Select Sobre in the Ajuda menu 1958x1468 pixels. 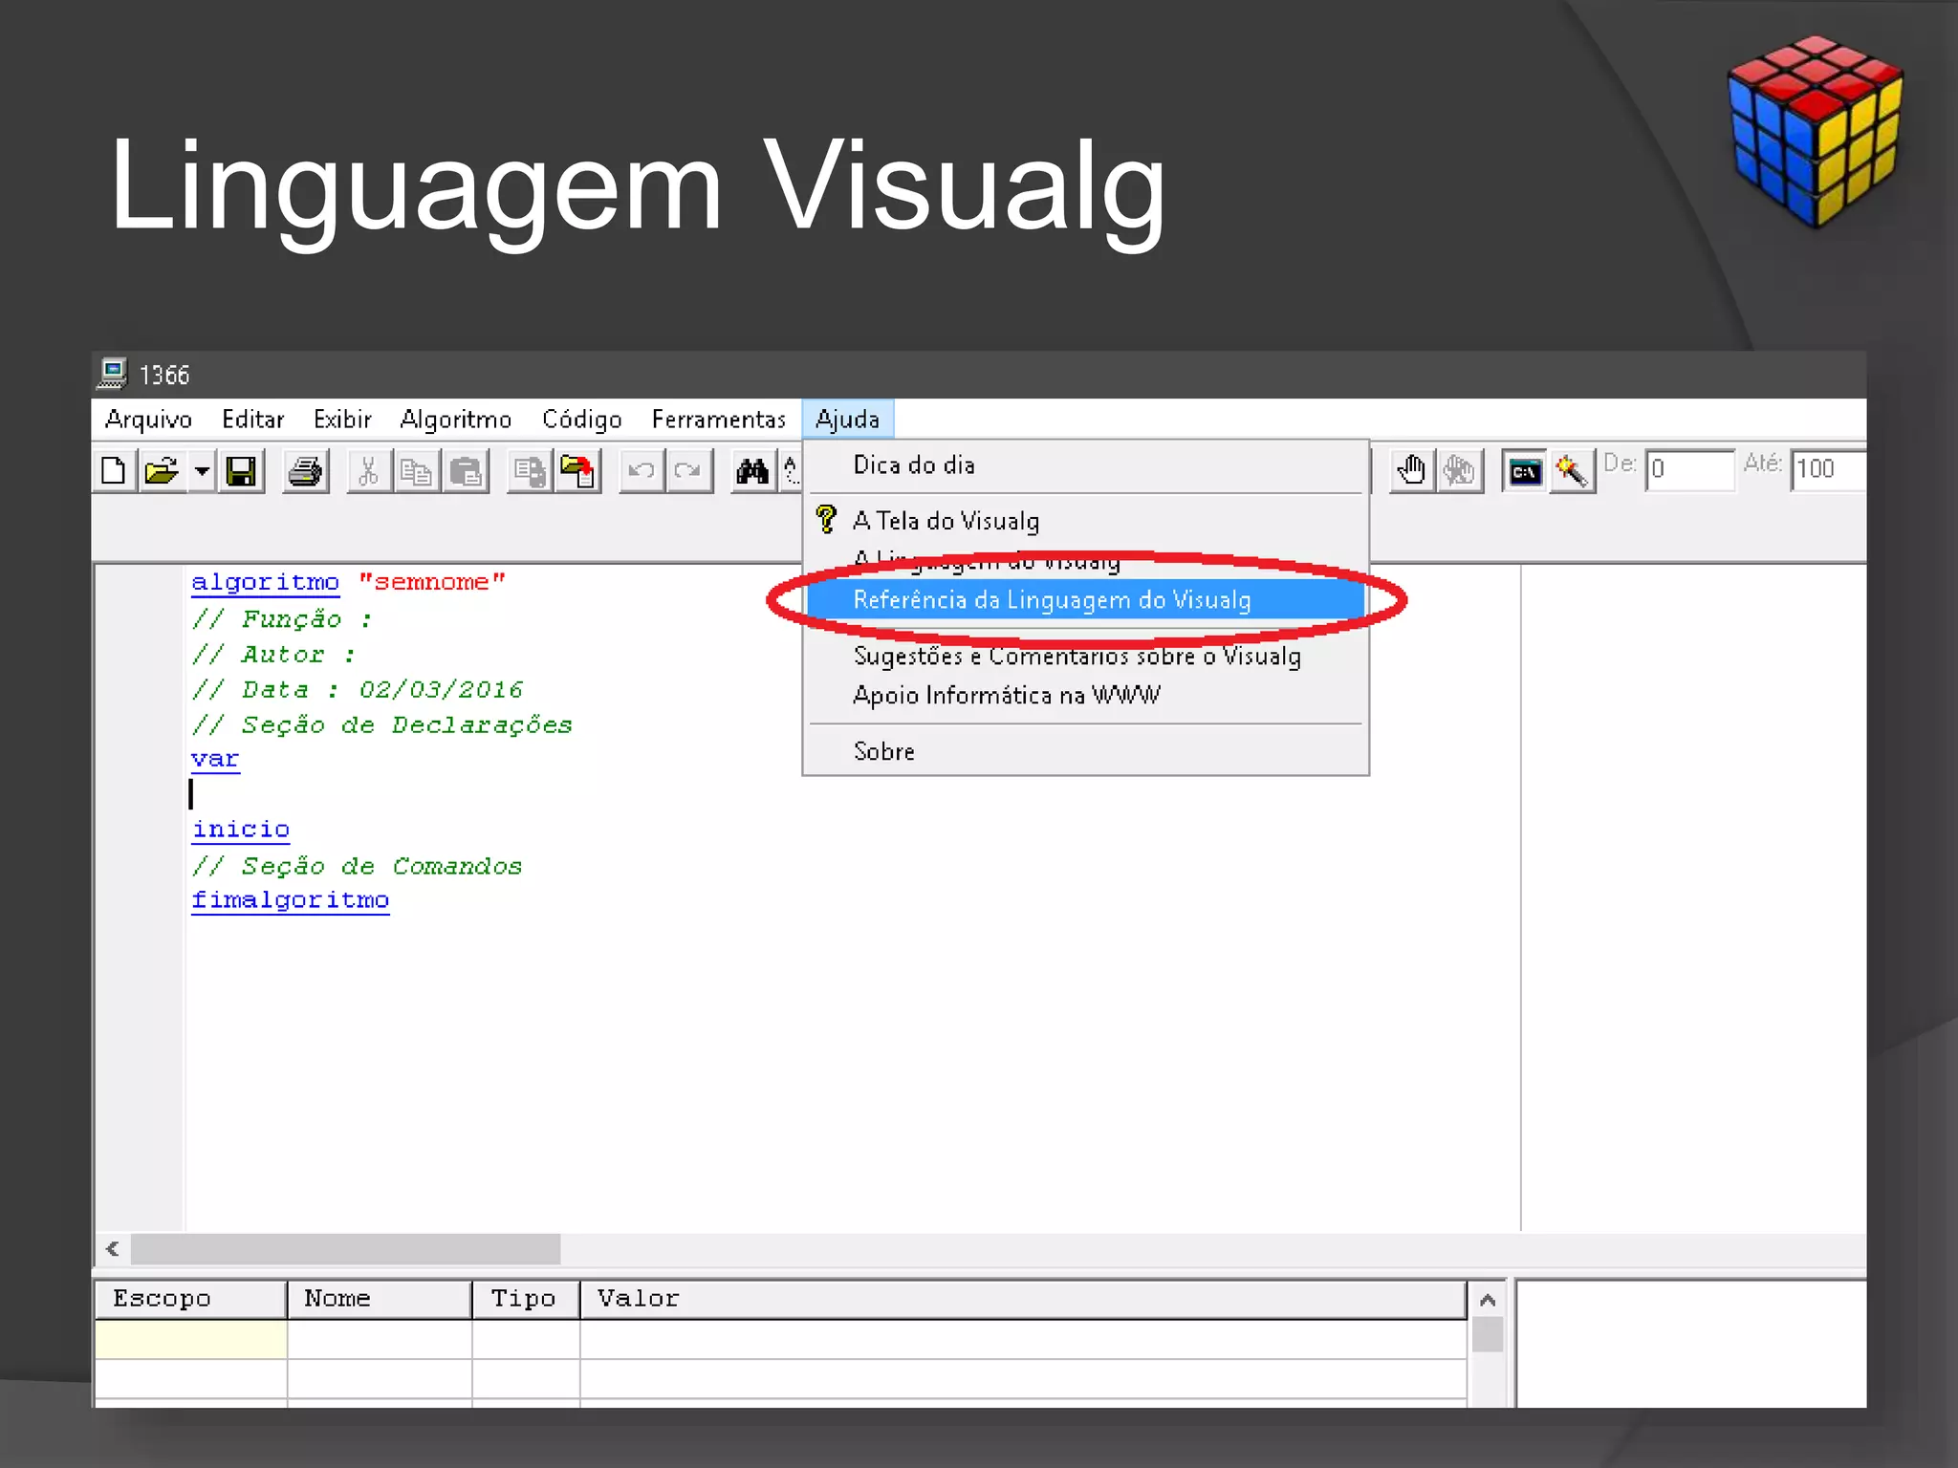pyautogui.click(x=1085, y=751)
